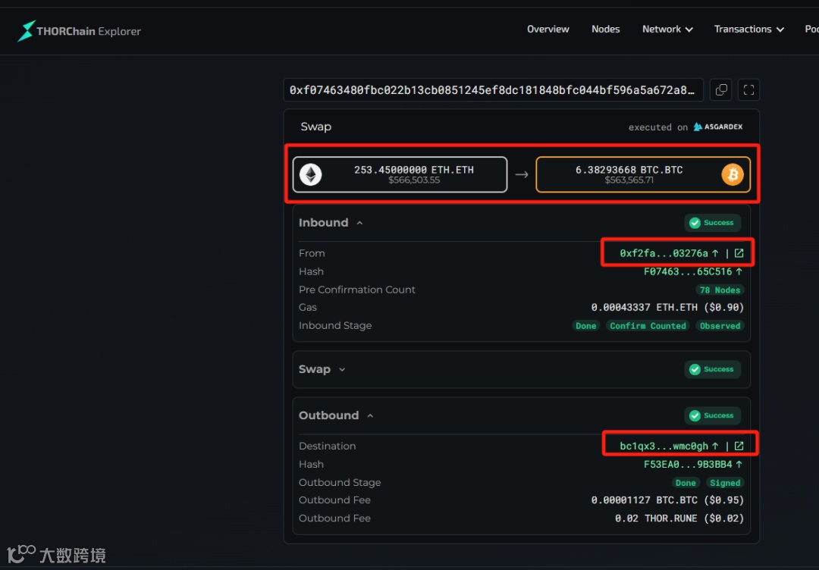
Task: Collapse the Outbound section chevron
Action: tap(370, 416)
